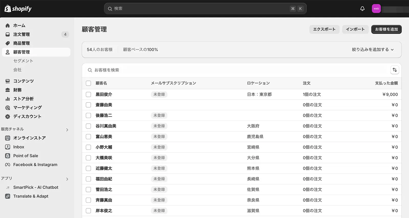Expand the アプリ section chevron
409x218 pixels.
[x=67, y=179]
